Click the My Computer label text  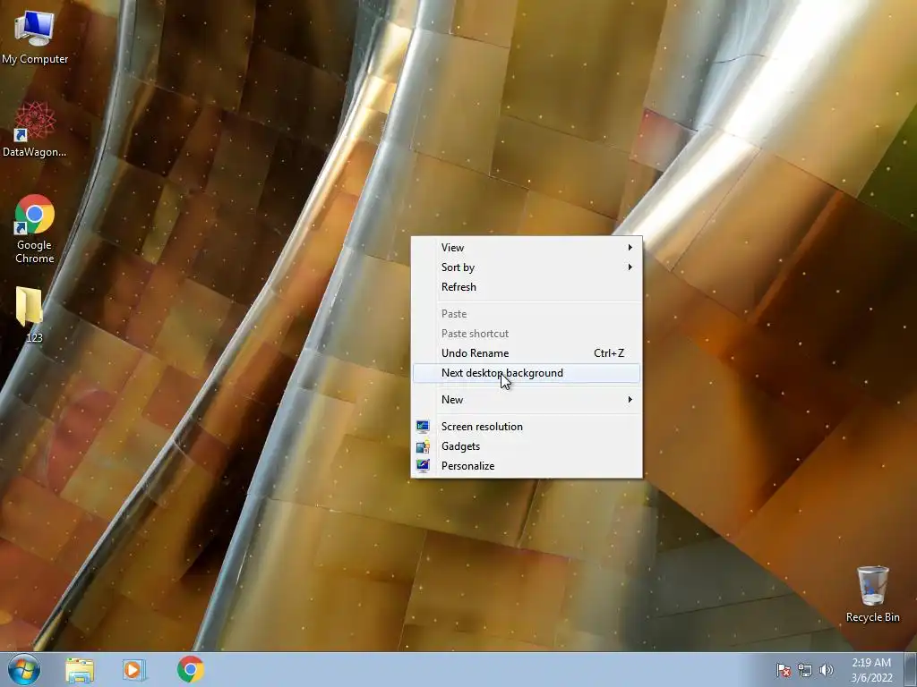(35, 60)
